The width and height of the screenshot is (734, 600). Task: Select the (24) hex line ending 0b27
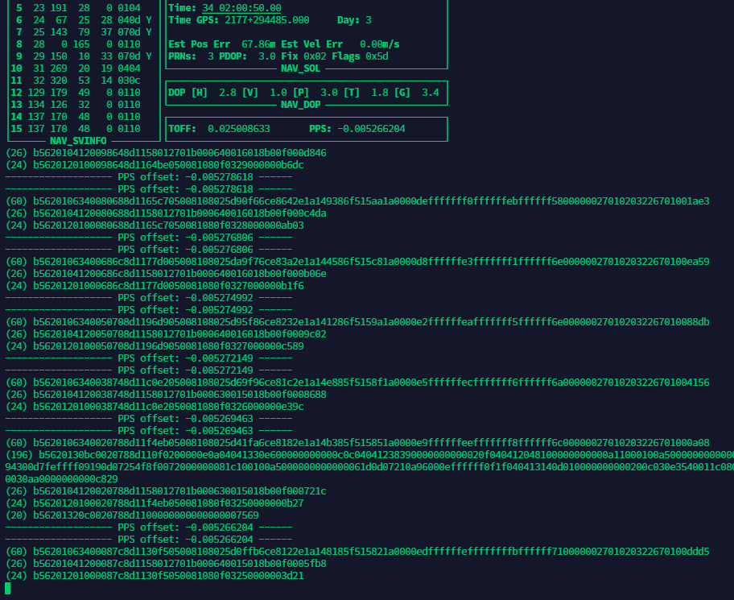click(155, 503)
